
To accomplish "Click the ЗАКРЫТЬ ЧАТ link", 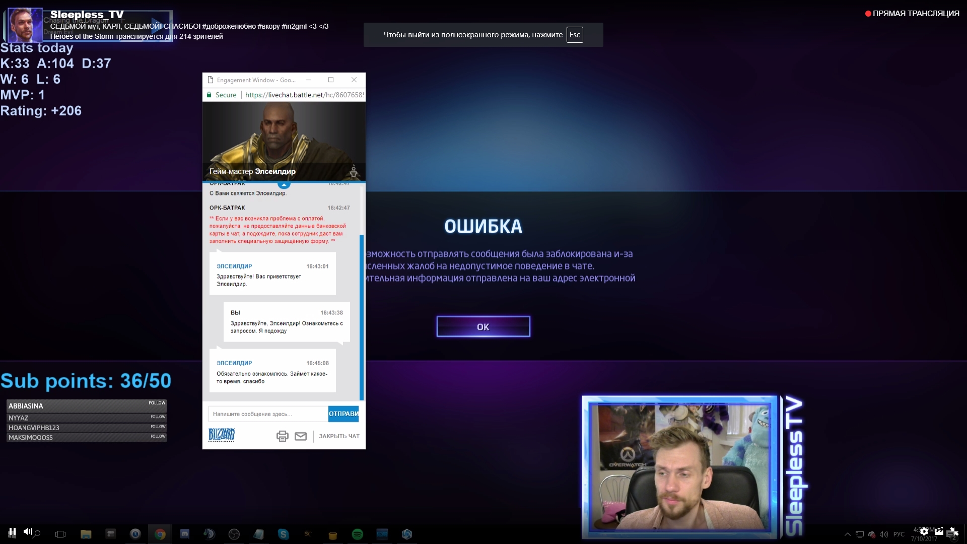I will [x=339, y=436].
